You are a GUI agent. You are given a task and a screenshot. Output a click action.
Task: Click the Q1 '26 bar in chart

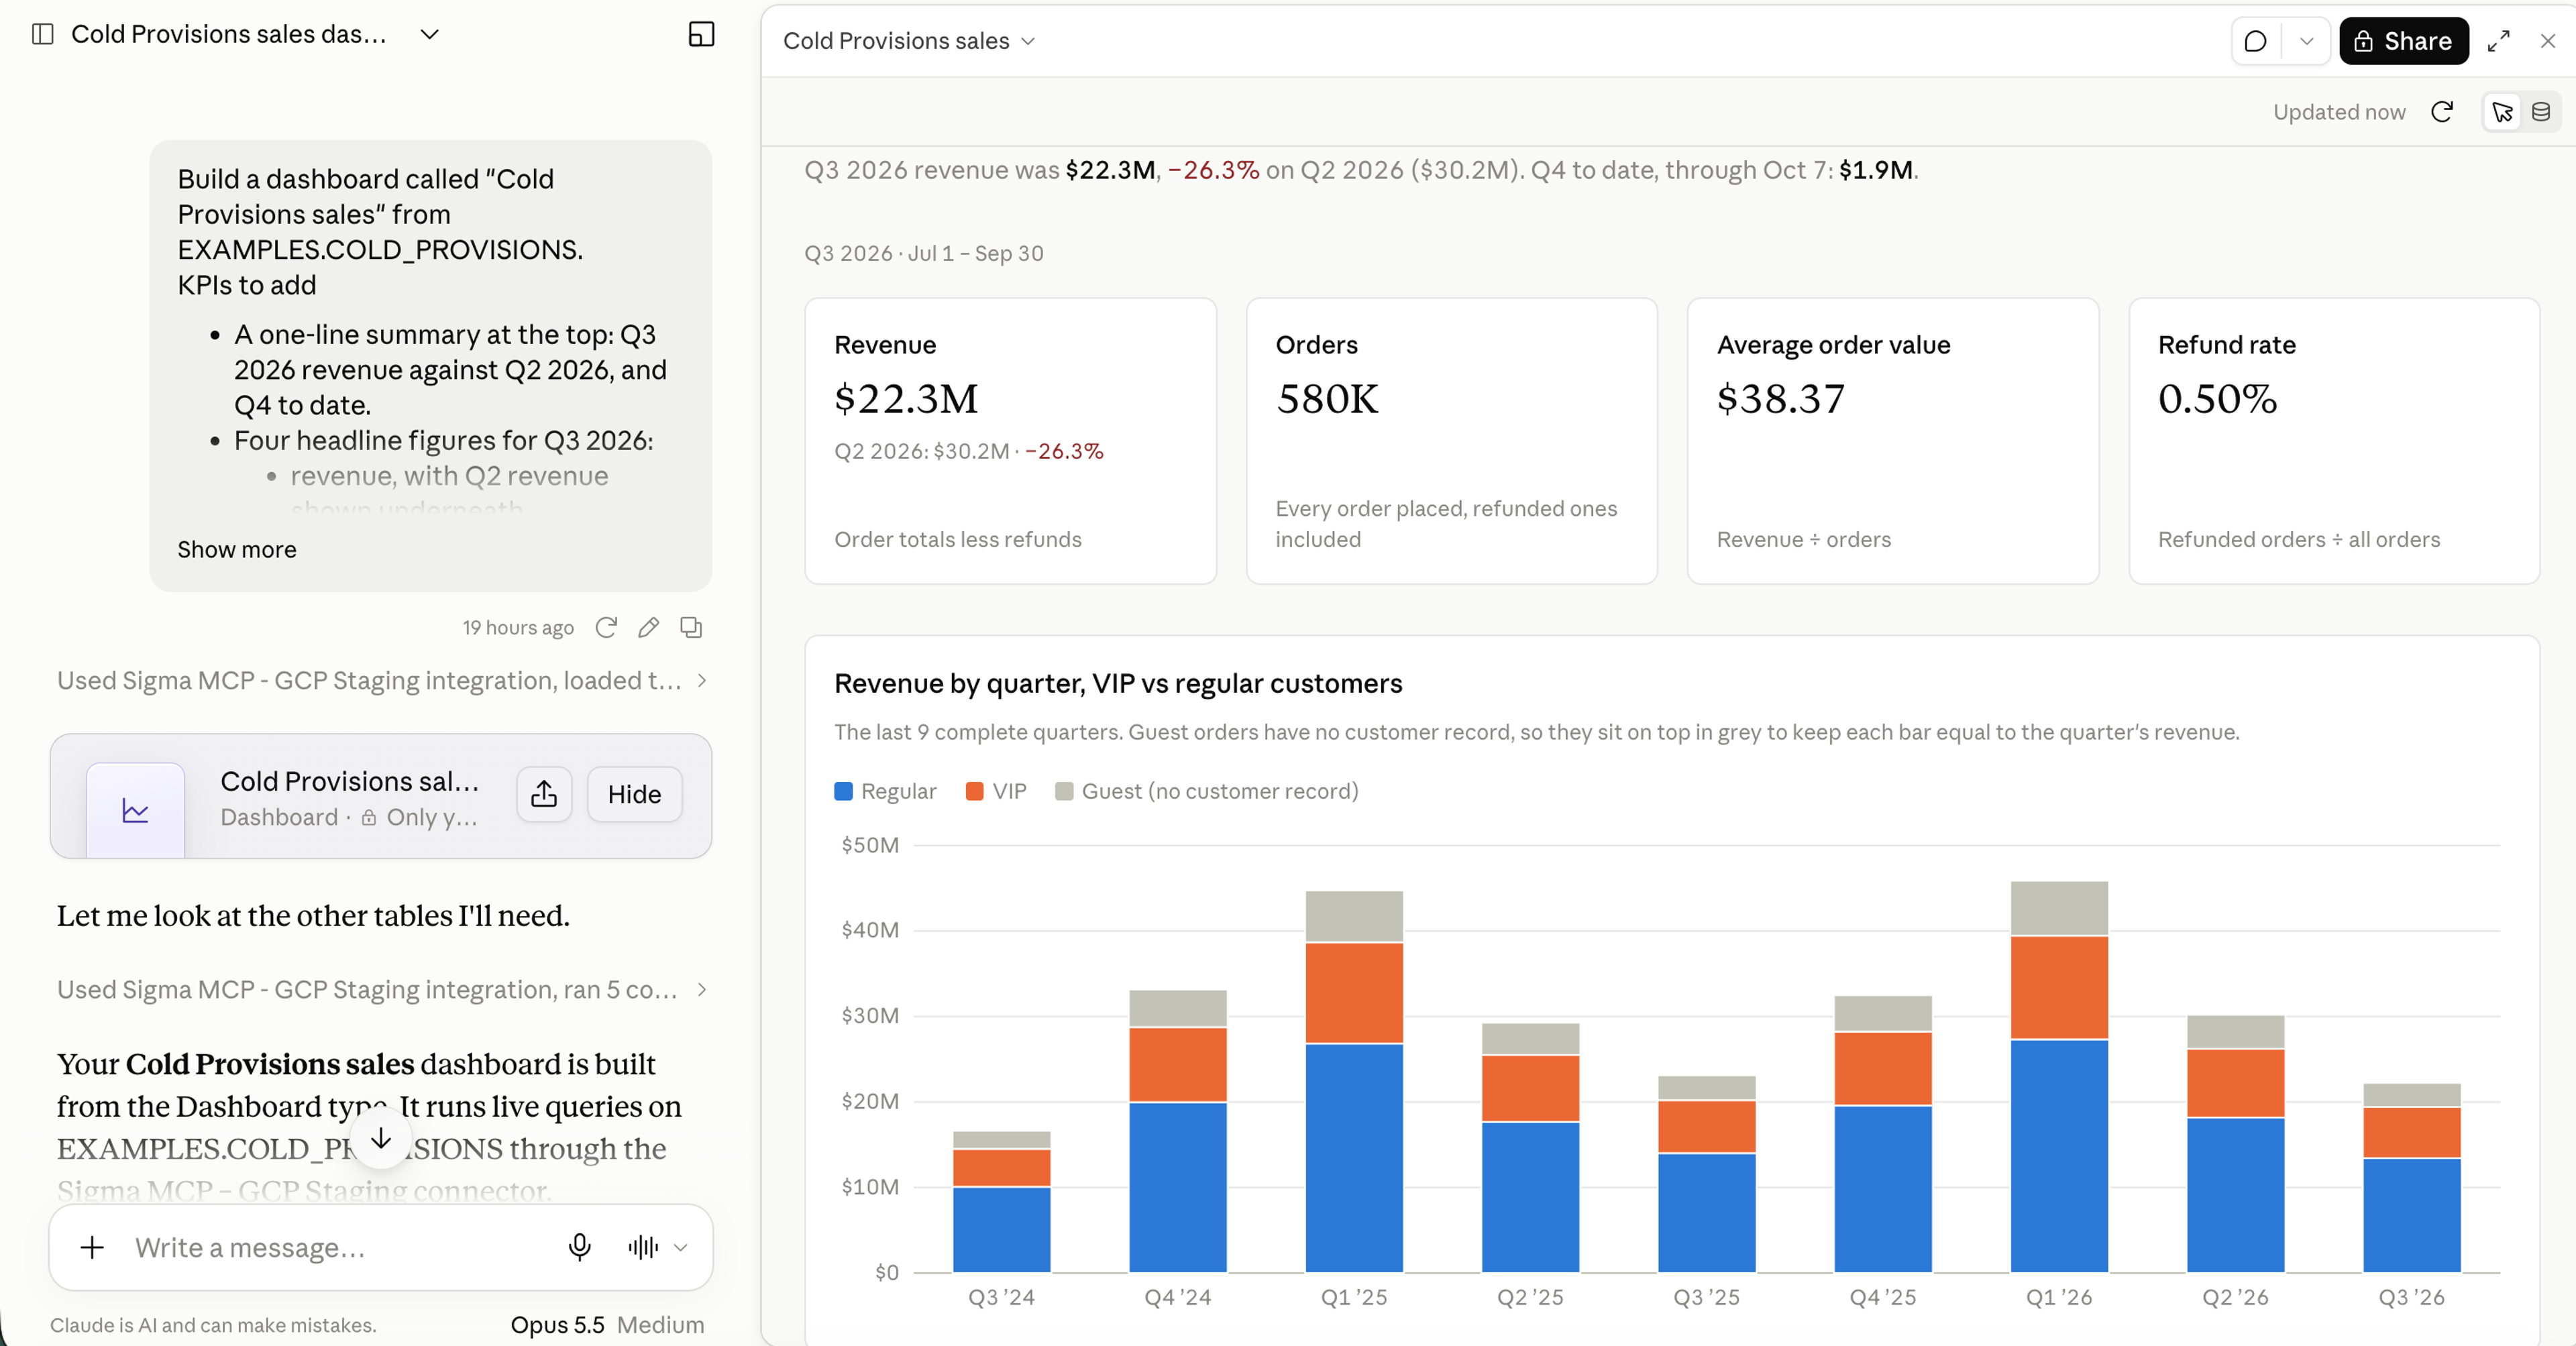point(2059,1077)
